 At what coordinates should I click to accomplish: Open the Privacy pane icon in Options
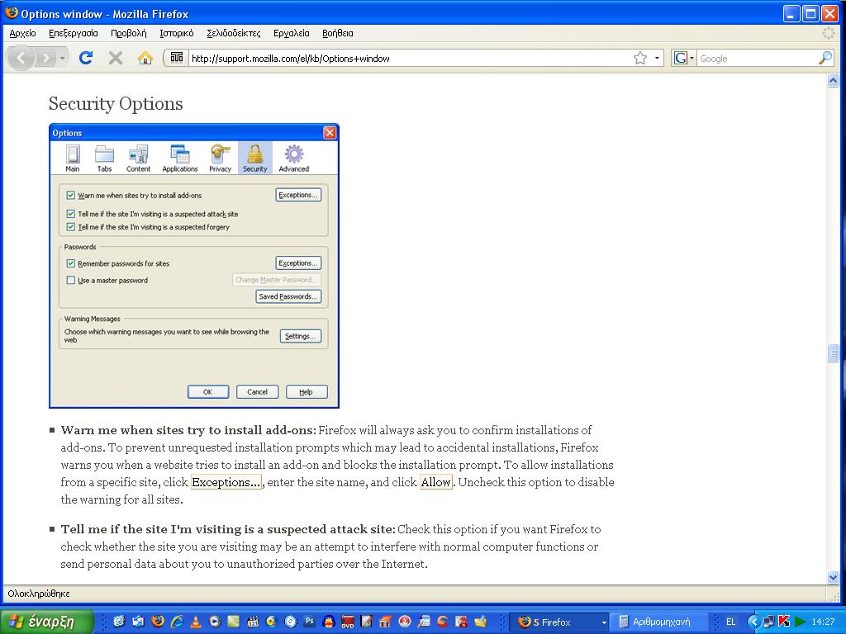tap(220, 158)
